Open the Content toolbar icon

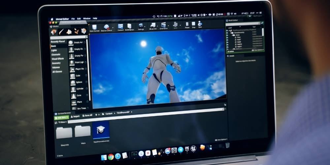[120, 26]
